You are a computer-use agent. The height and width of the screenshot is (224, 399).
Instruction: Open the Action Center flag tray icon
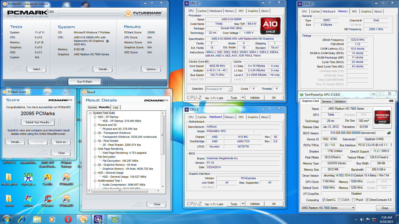368,220
